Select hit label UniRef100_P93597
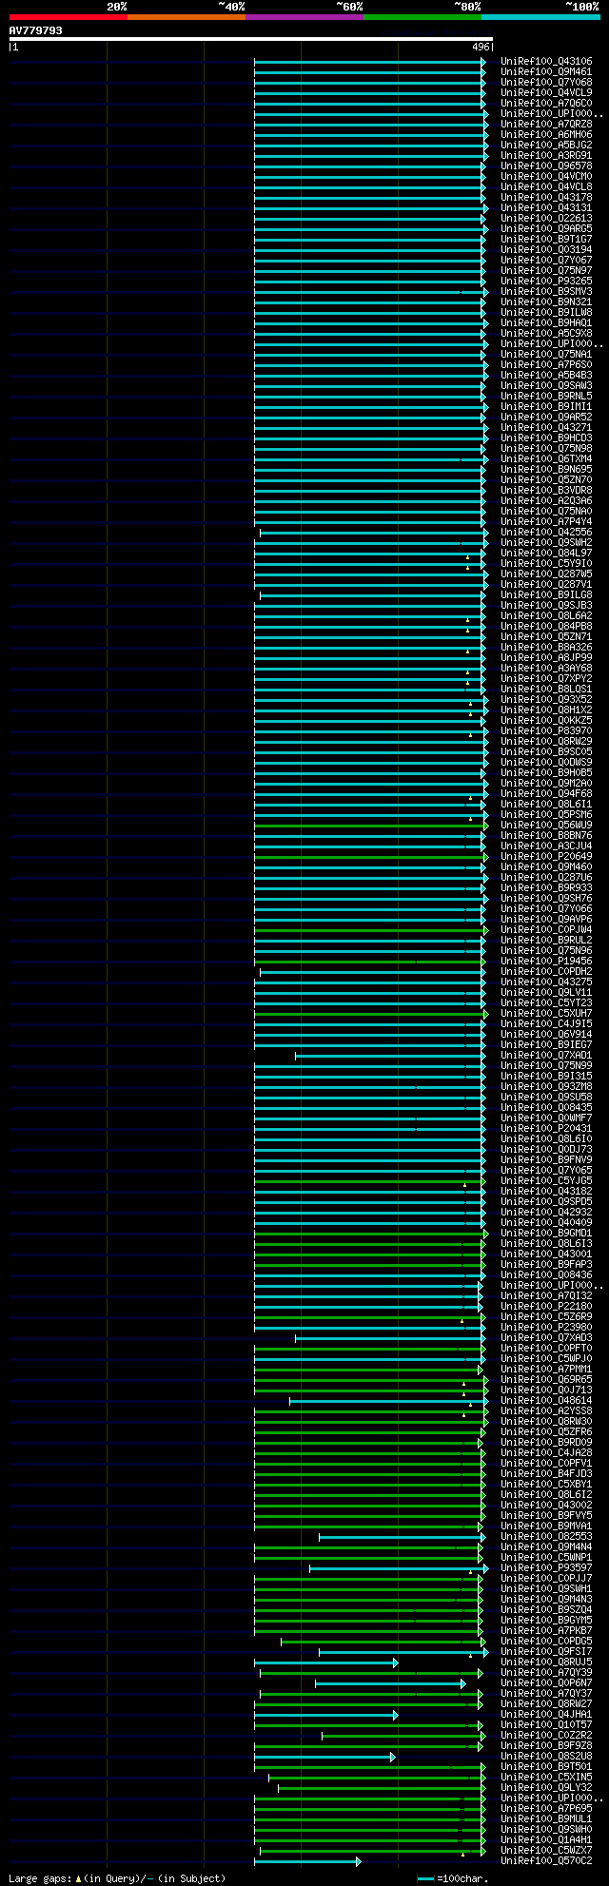 [546, 1568]
